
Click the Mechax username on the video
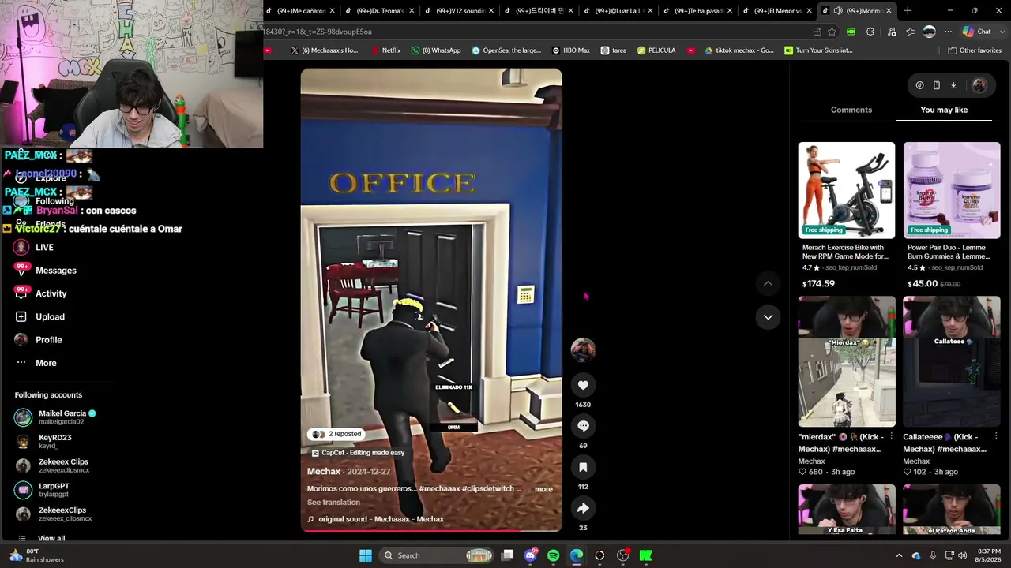[x=324, y=472]
